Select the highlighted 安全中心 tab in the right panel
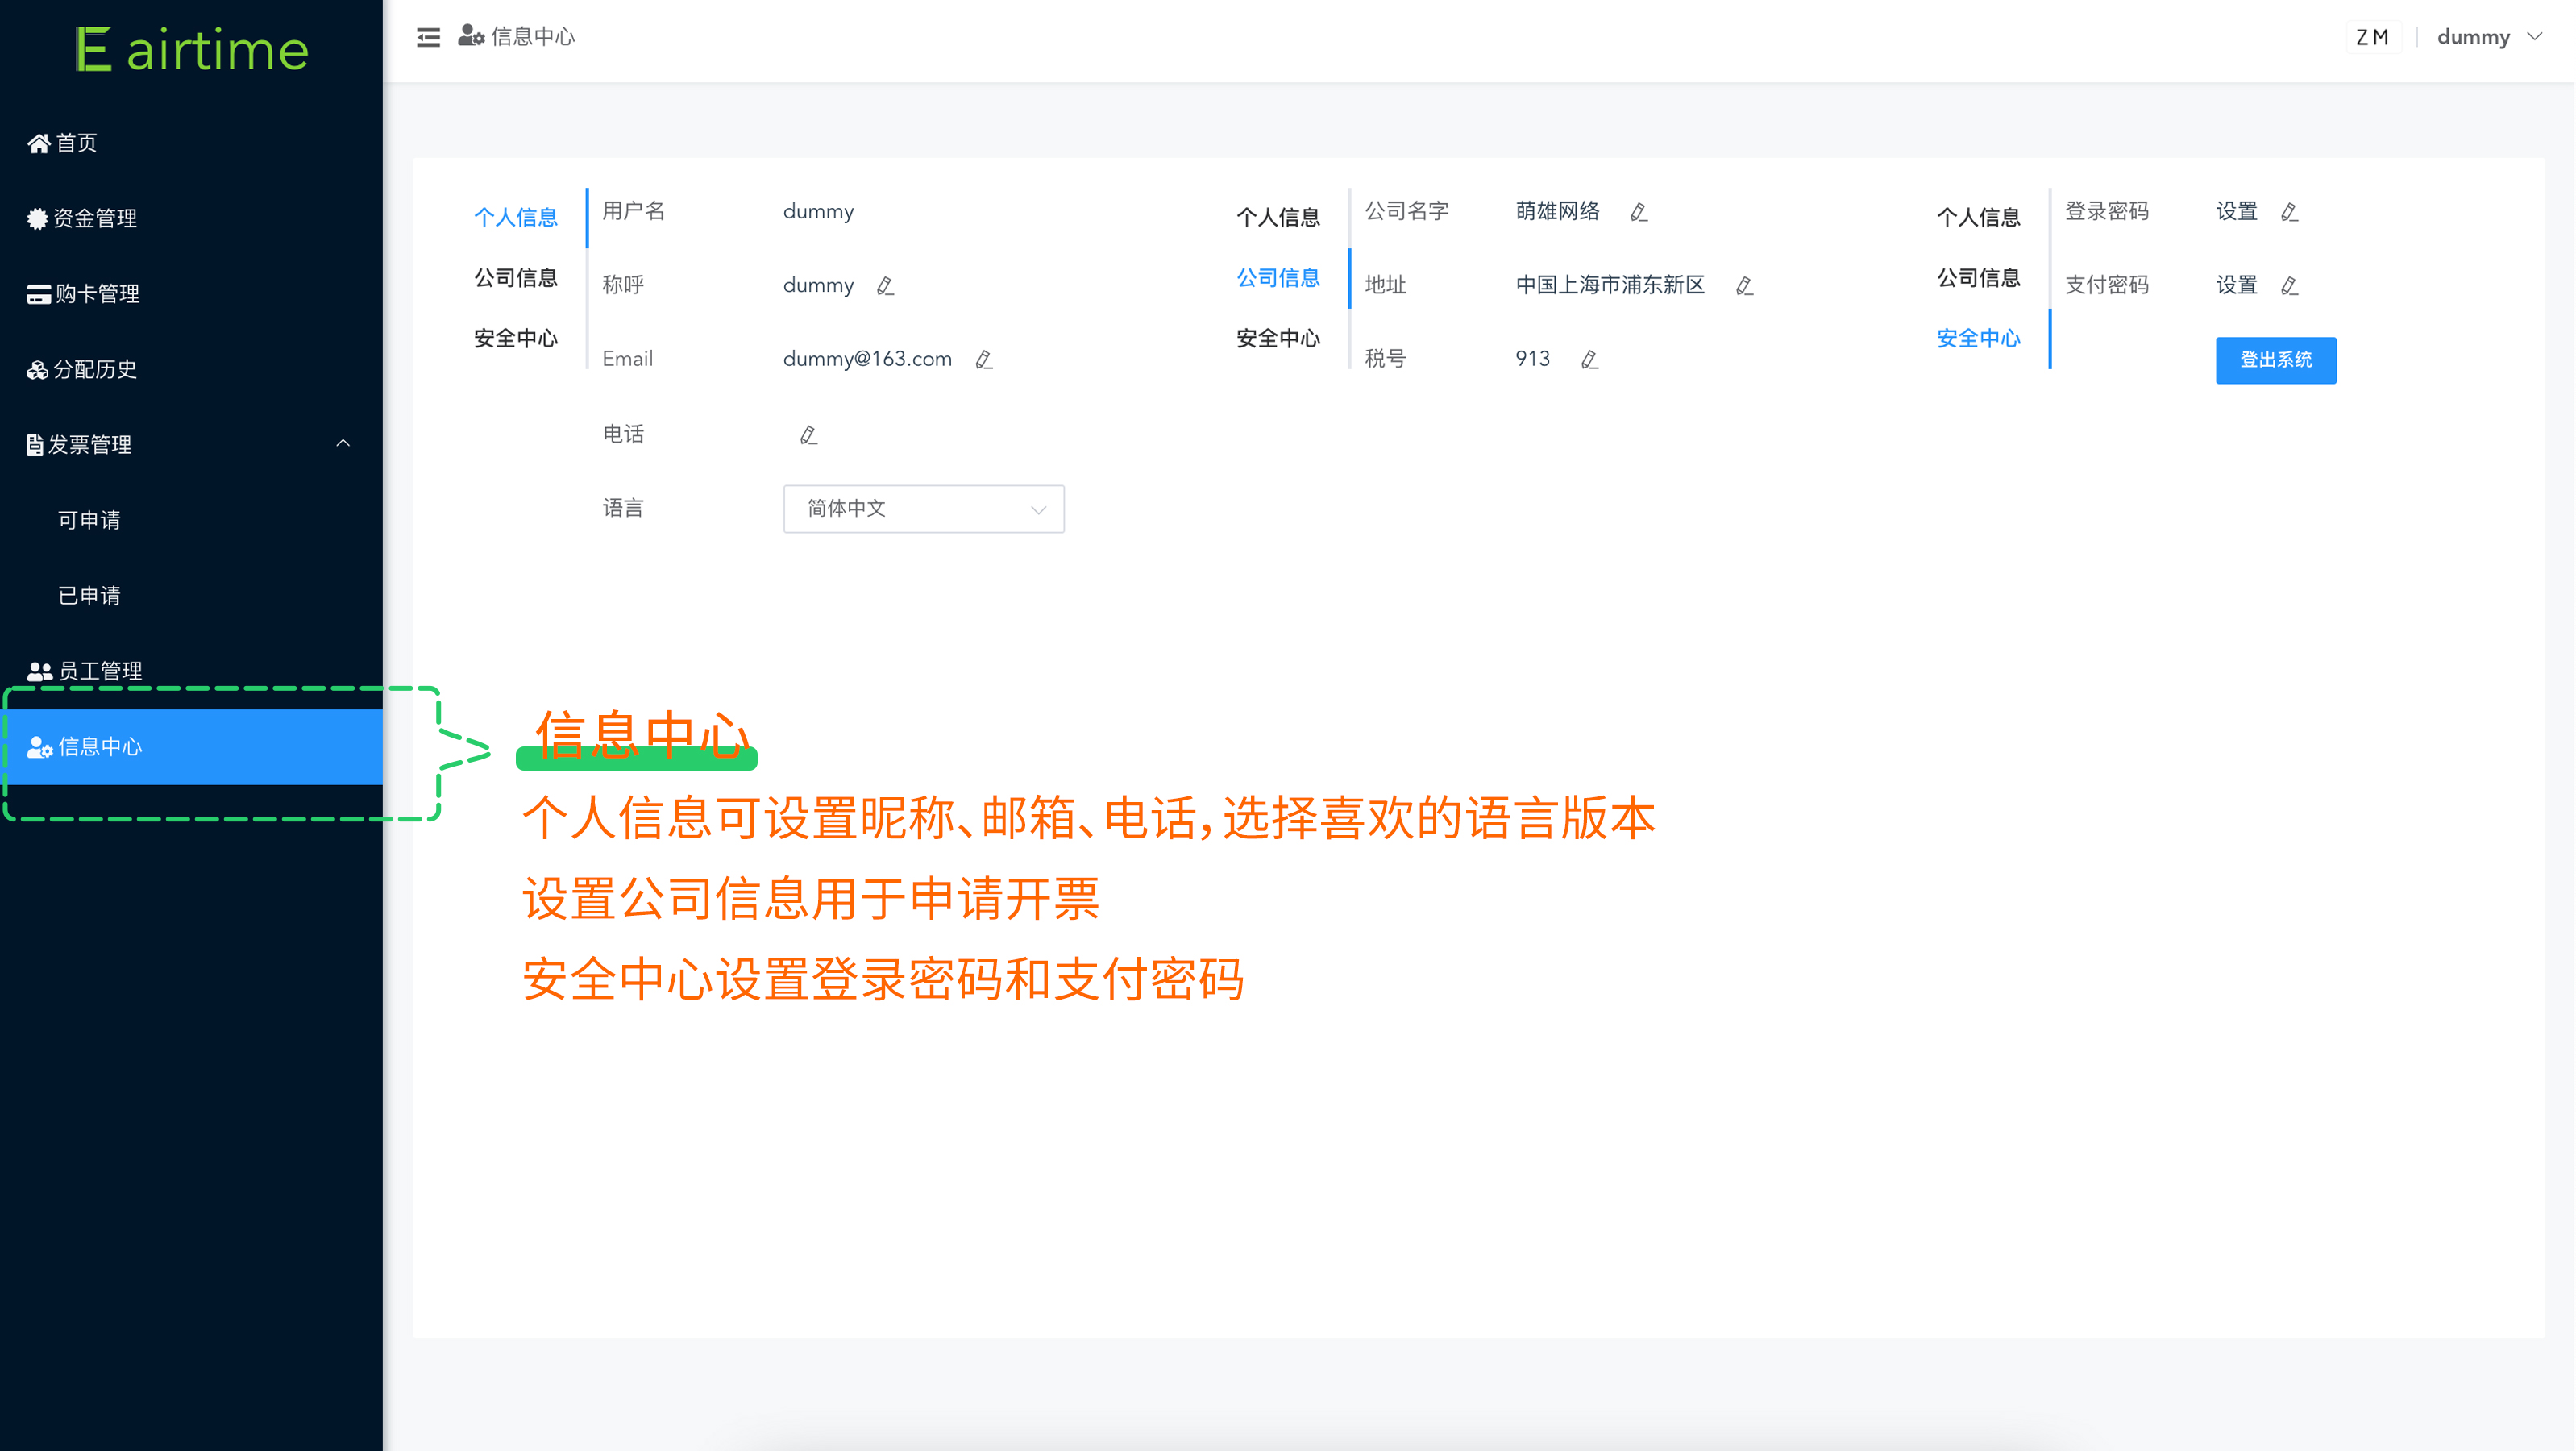The height and width of the screenshot is (1451, 2576). [1979, 339]
